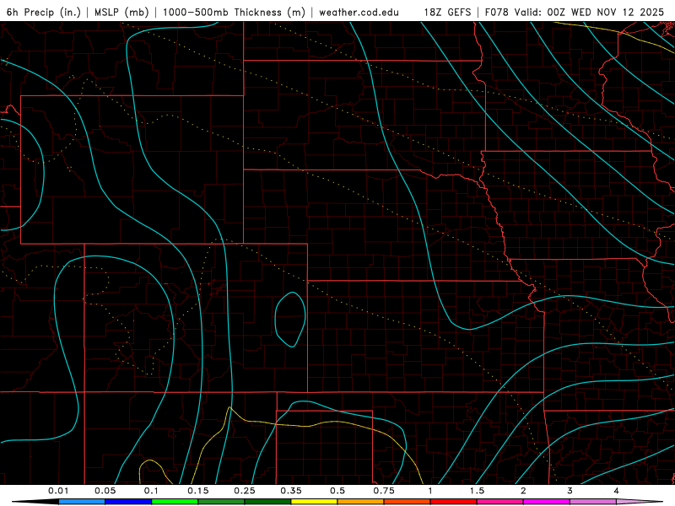Click the '0.35' legend value
Viewport: 675px width, 506px height.
click(291, 491)
